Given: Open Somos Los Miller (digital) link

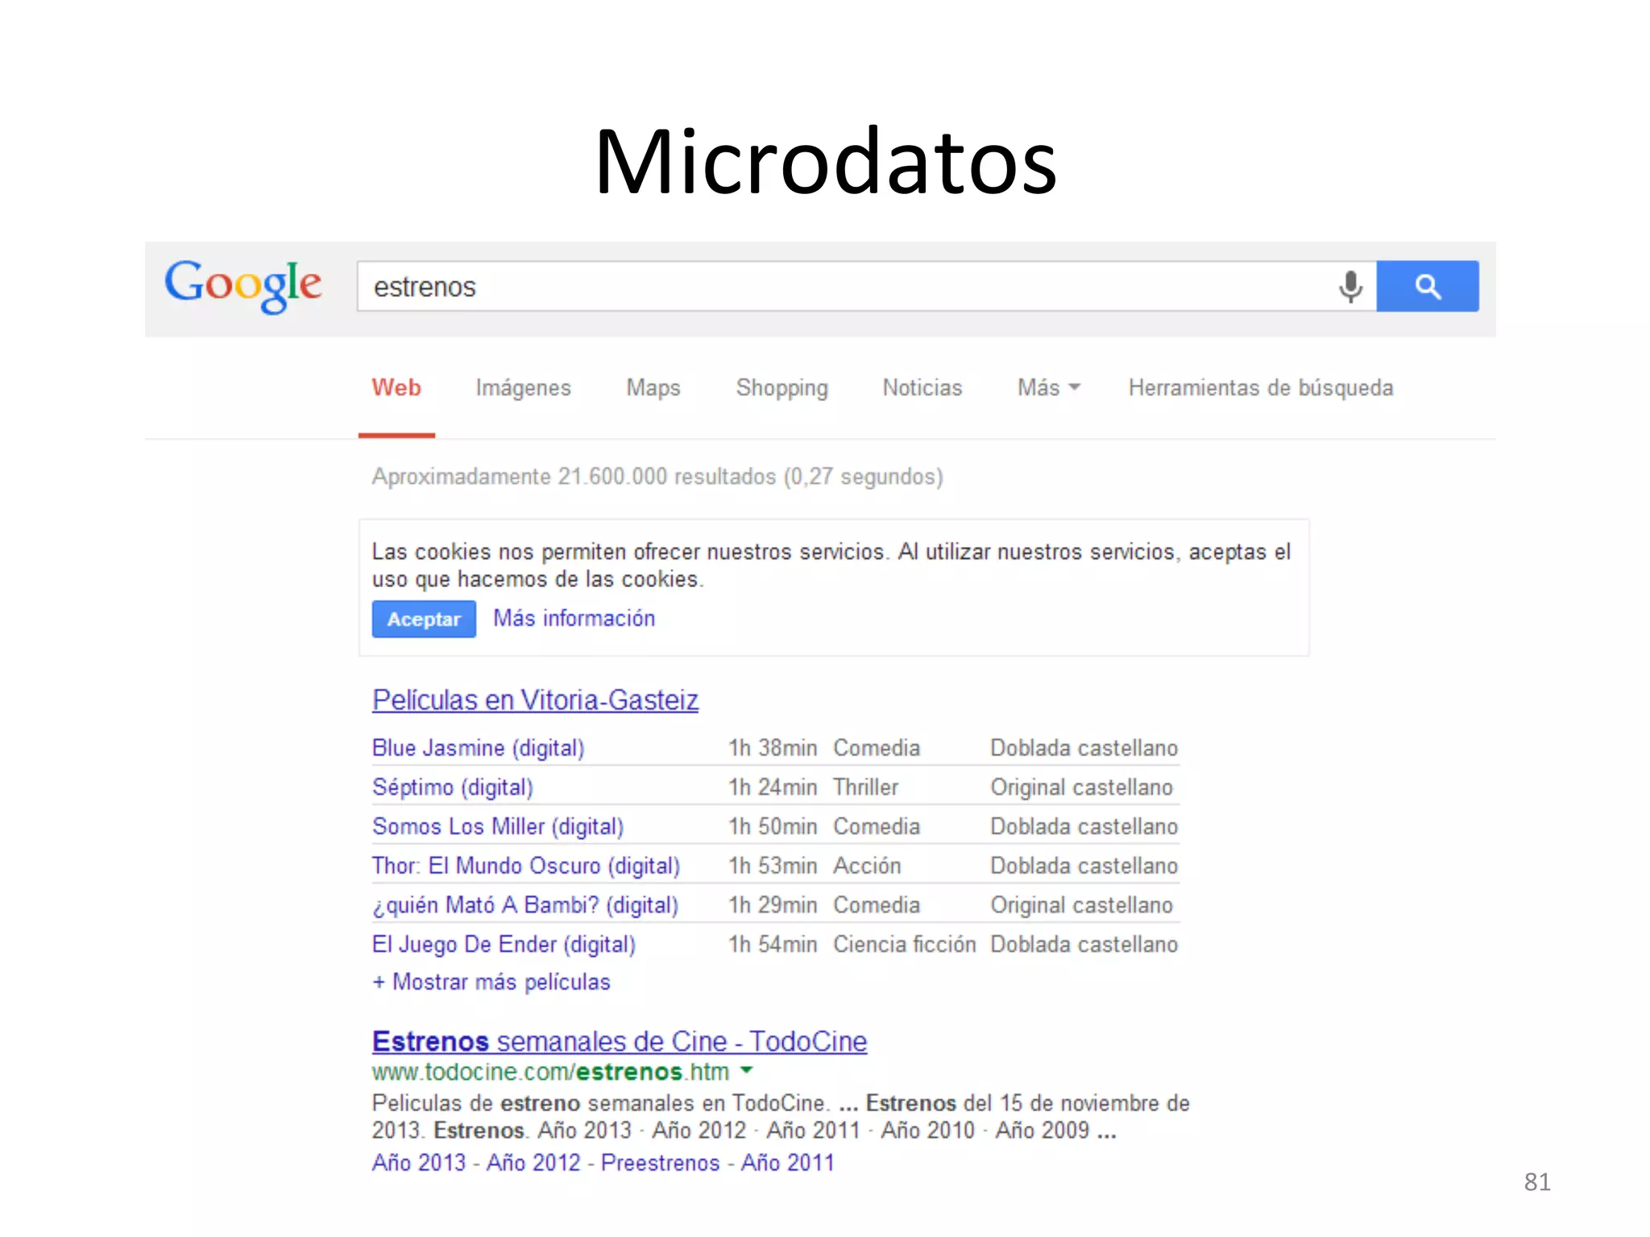Looking at the screenshot, I should coord(498,827).
